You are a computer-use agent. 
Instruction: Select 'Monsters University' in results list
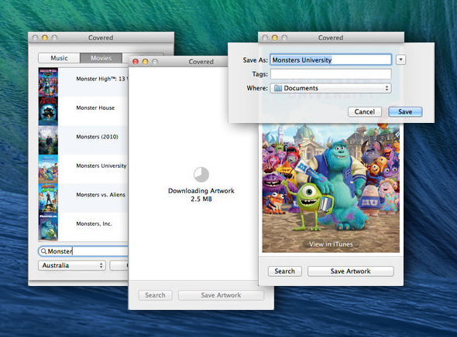84,169
